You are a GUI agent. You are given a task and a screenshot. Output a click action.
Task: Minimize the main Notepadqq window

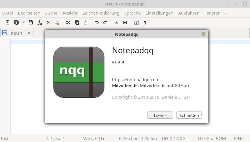pos(228,4)
